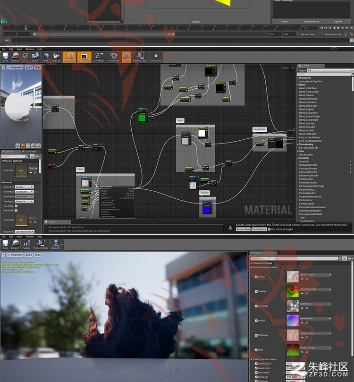
Task: Click Browse in the Material Editor toolbar
Action: coord(15,57)
